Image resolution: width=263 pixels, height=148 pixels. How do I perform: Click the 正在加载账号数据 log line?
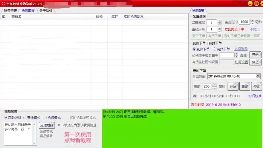[x=134, y=112]
